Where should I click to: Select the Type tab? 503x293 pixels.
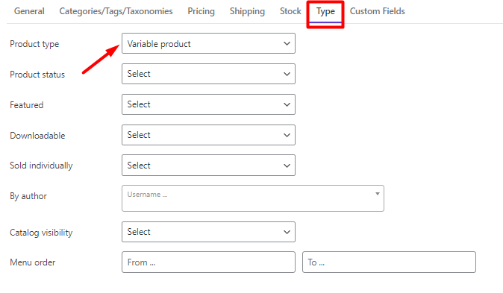point(325,11)
